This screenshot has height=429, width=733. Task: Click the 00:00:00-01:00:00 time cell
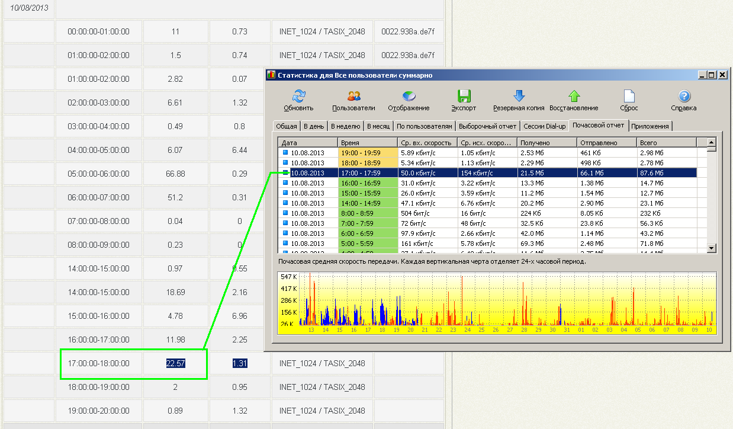[99, 31]
